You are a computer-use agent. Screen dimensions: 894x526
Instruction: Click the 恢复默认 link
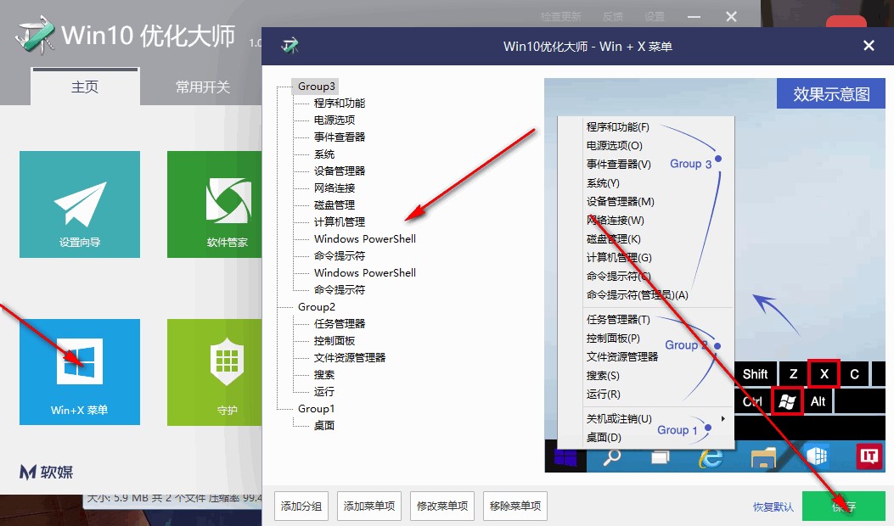[x=773, y=506]
